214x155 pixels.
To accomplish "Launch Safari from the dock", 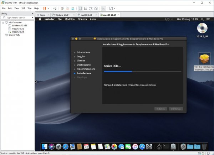I will [x=65, y=146].
